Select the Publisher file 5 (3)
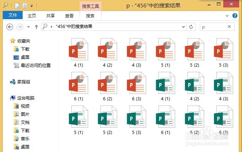The image size is (242, 152). pyautogui.click(x=137, y=120)
